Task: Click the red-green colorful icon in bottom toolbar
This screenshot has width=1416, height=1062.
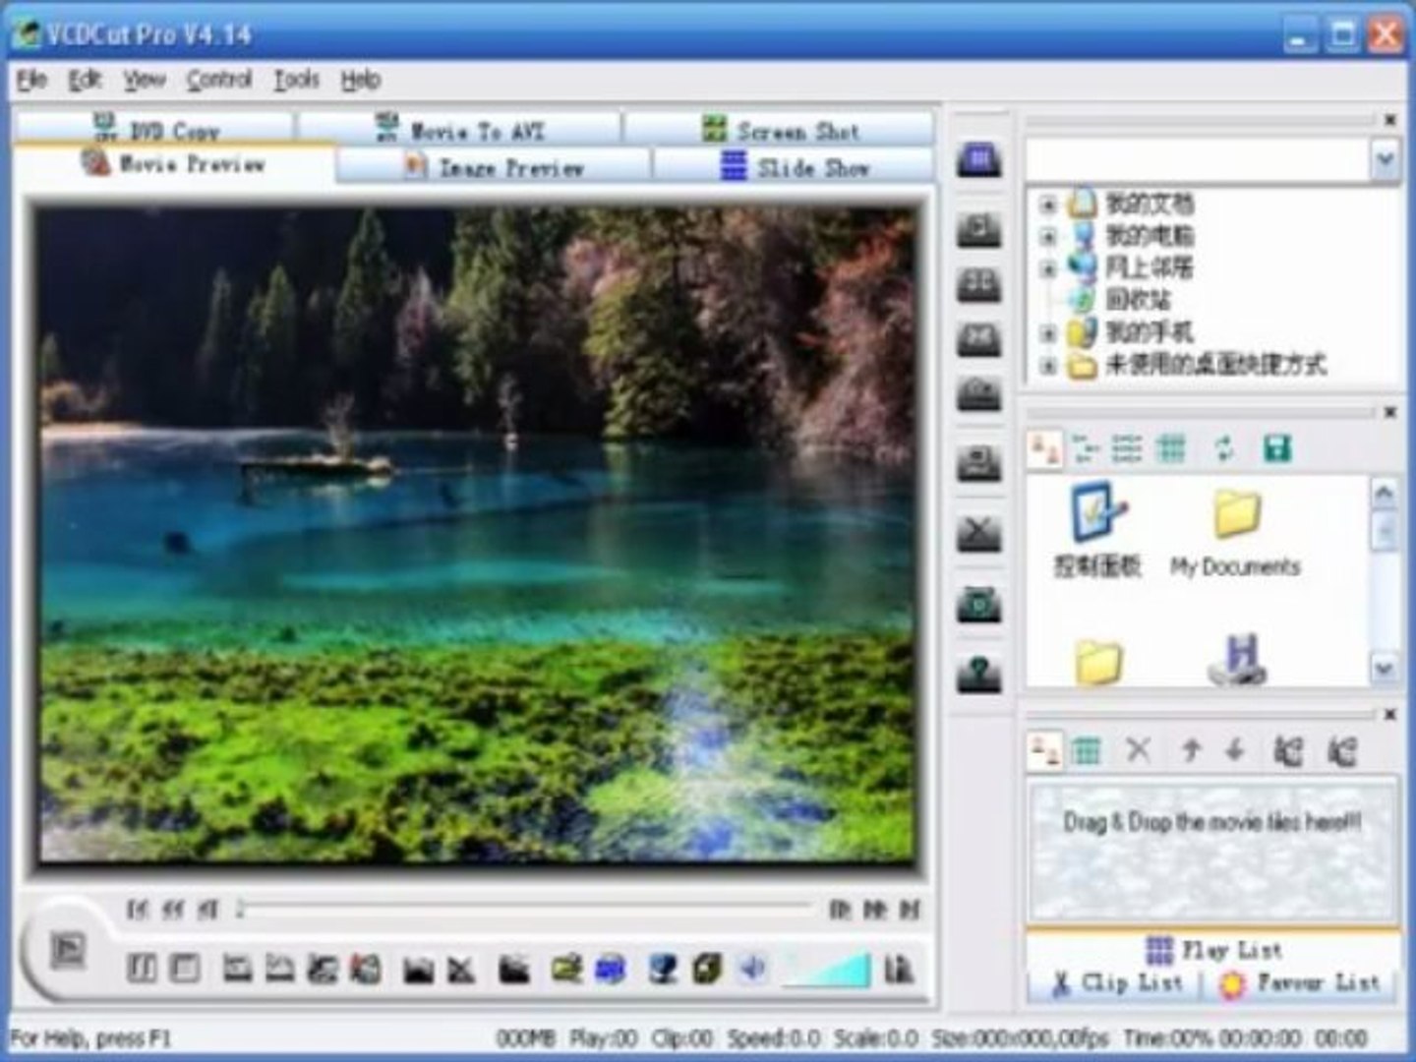Action: coord(366,970)
